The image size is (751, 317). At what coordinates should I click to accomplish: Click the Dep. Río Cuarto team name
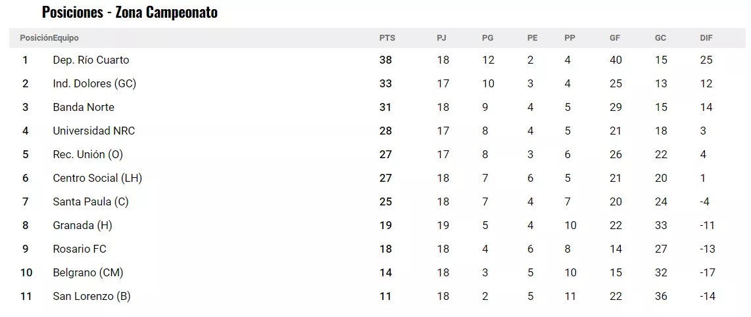click(91, 60)
